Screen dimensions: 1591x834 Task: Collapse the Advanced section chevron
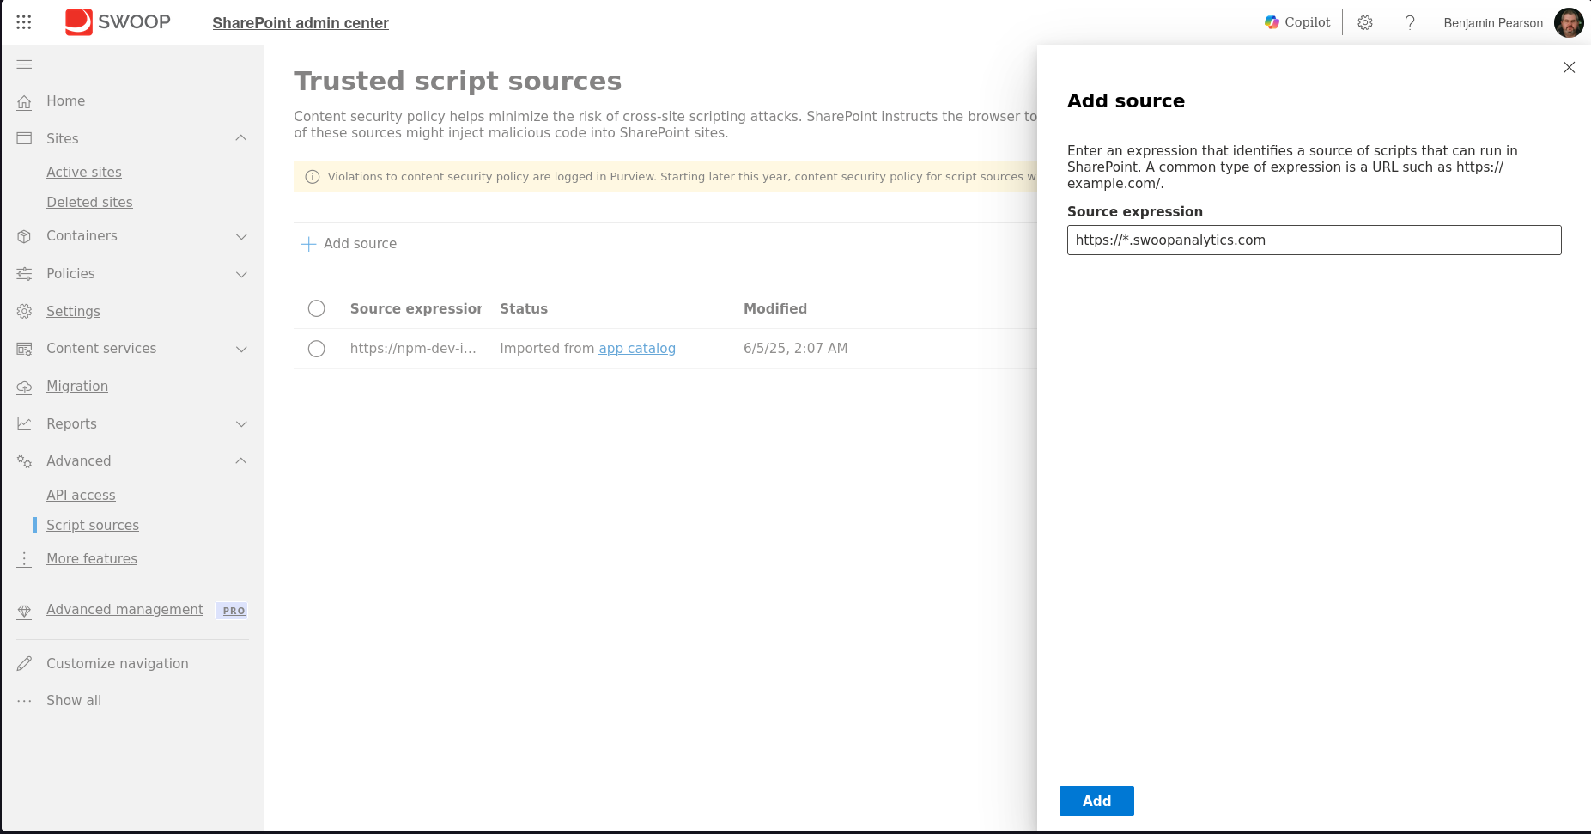point(241,461)
